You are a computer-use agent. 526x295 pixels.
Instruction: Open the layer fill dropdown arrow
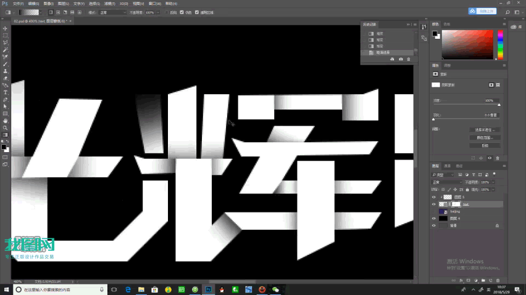click(493, 190)
